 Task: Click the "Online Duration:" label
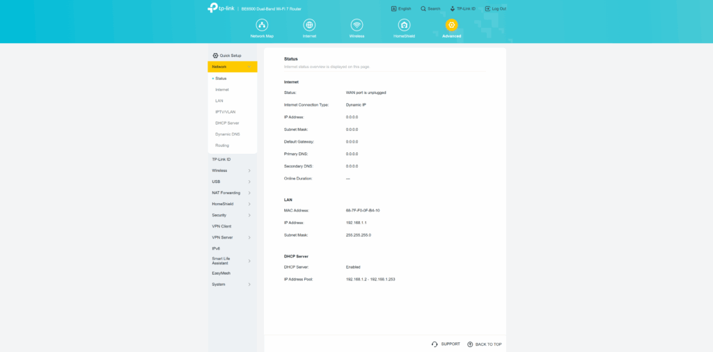pyautogui.click(x=298, y=179)
